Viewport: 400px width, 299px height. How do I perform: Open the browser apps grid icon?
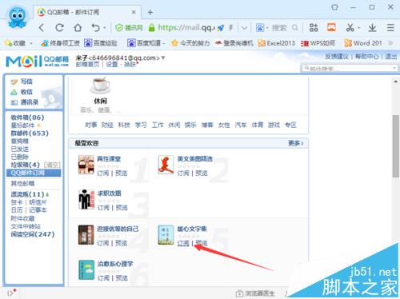pyautogui.click(x=314, y=27)
